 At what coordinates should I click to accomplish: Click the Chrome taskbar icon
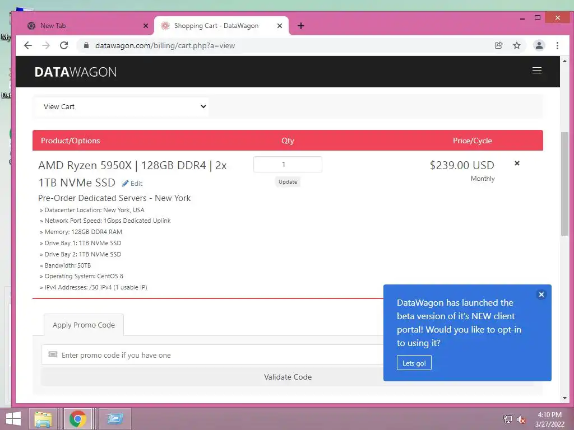tap(78, 419)
